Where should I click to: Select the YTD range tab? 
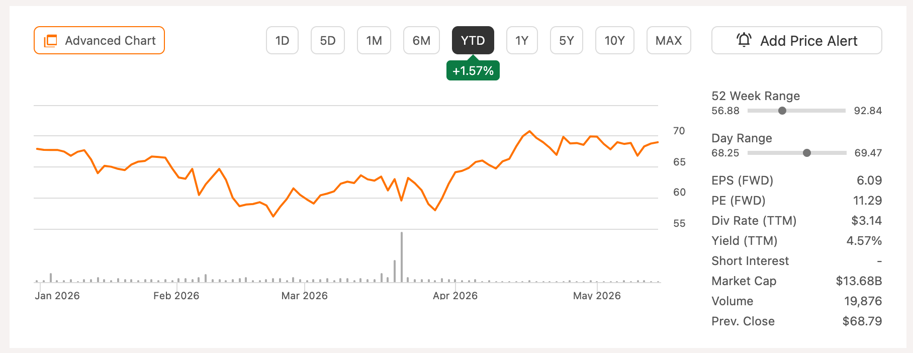pyautogui.click(x=473, y=40)
